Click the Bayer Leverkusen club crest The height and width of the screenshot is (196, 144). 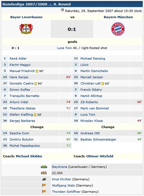tap(26, 29)
